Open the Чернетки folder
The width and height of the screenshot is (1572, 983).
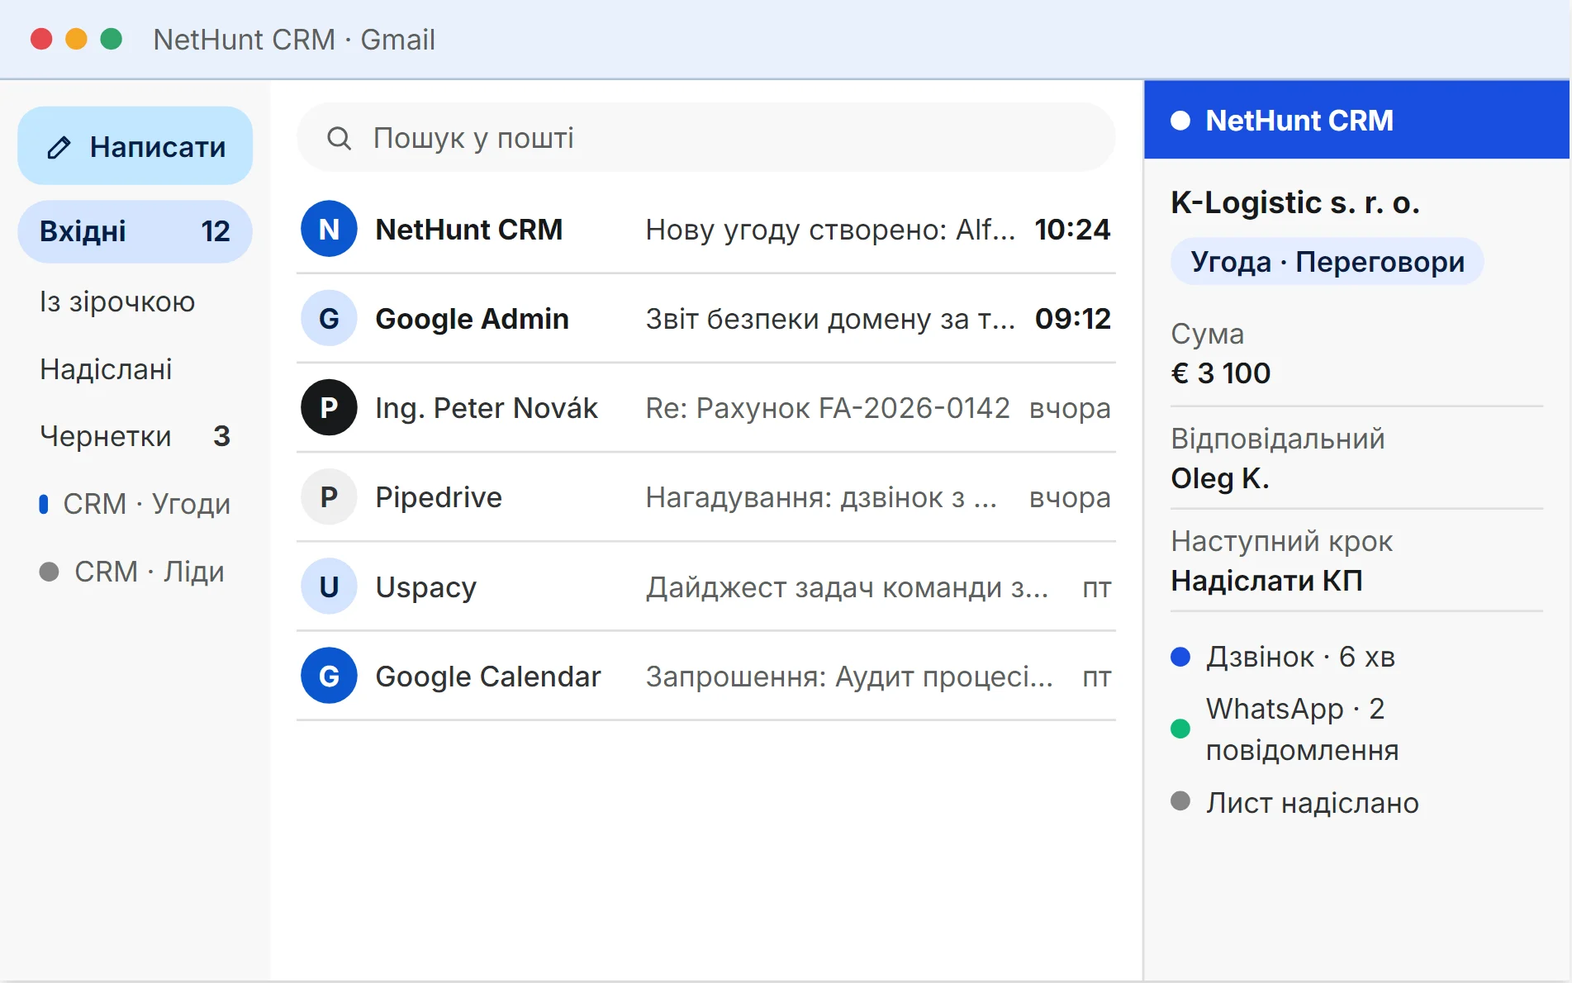tap(135, 436)
